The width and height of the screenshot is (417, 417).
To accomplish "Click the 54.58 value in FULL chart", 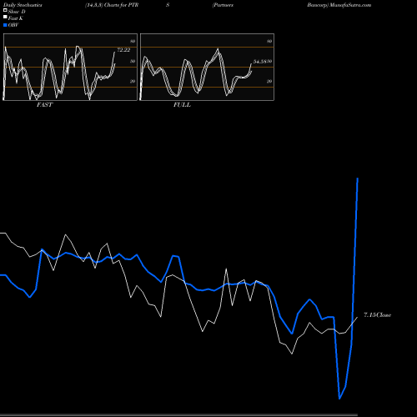I will [x=260, y=62].
